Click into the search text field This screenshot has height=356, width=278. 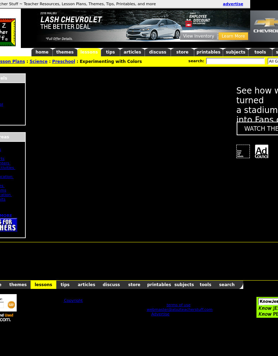(235, 61)
